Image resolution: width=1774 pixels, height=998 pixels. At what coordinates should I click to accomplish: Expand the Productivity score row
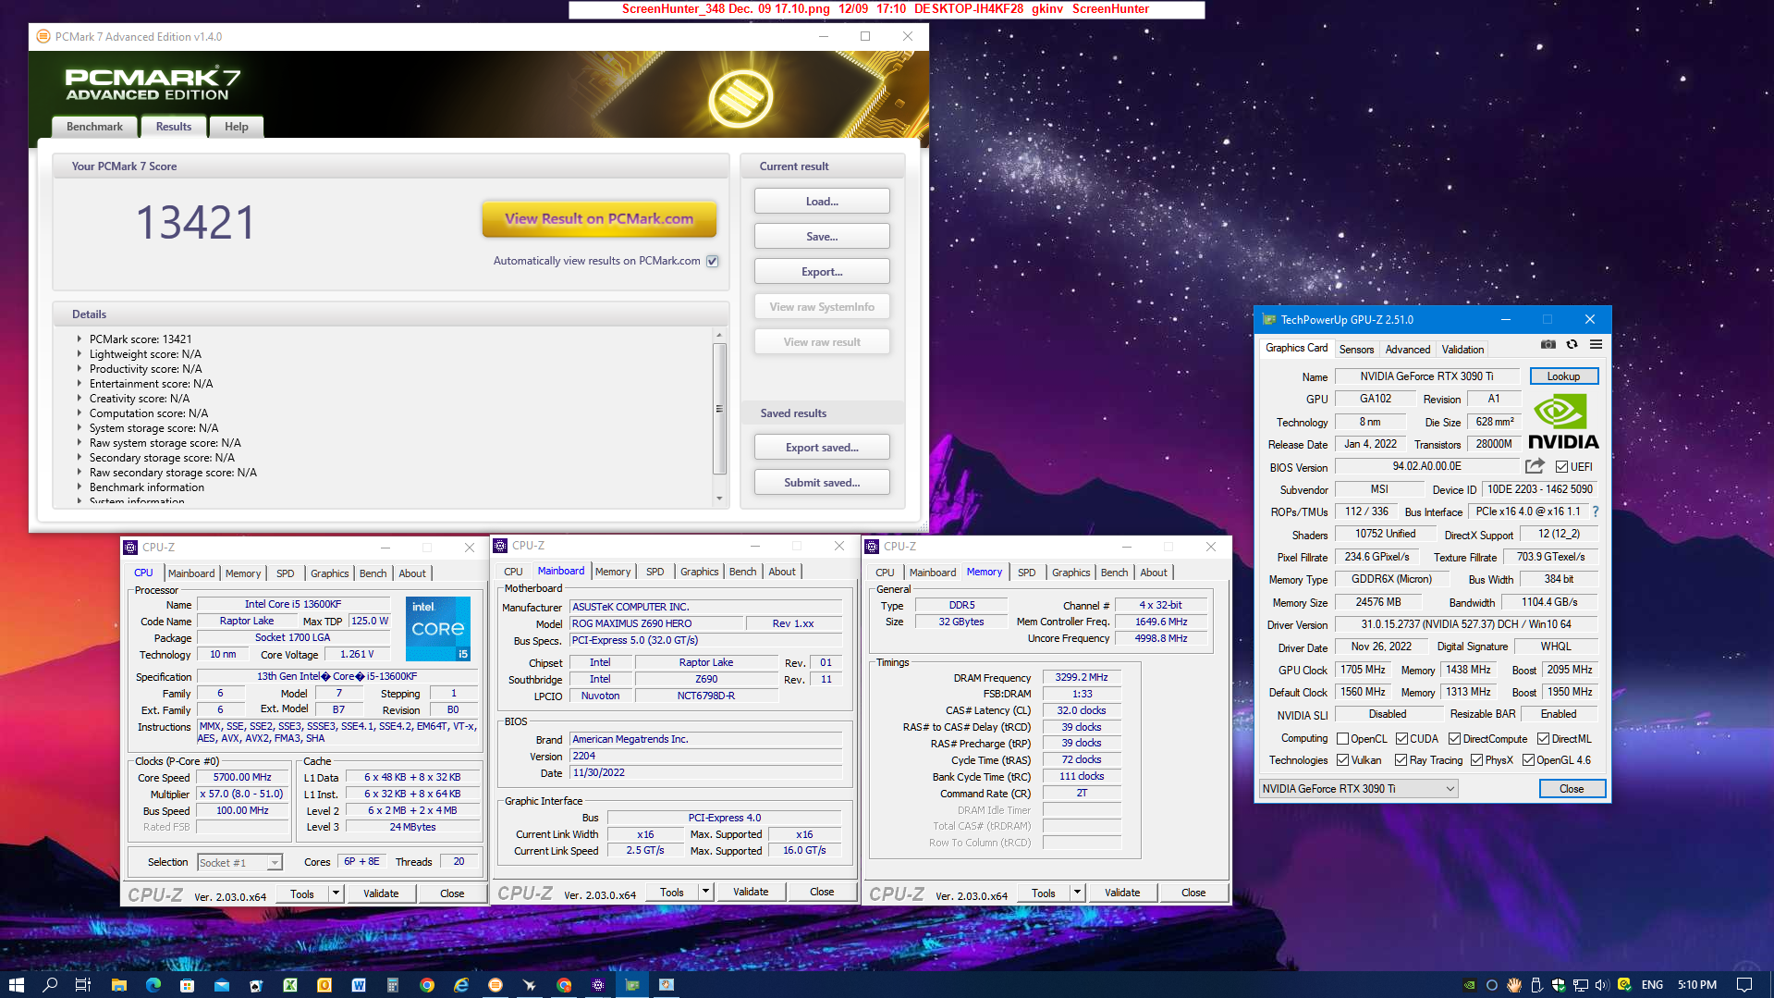(80, 369)
